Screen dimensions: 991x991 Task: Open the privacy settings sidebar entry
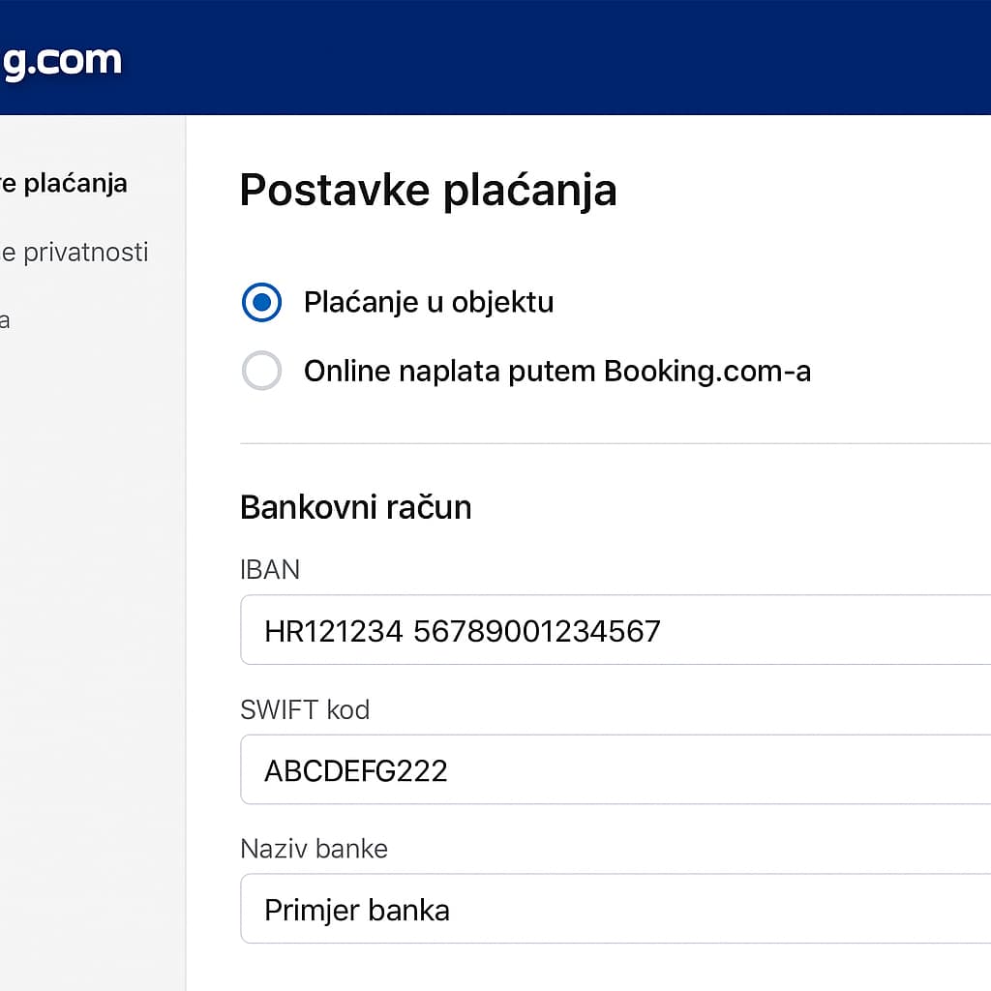point(74,252)
